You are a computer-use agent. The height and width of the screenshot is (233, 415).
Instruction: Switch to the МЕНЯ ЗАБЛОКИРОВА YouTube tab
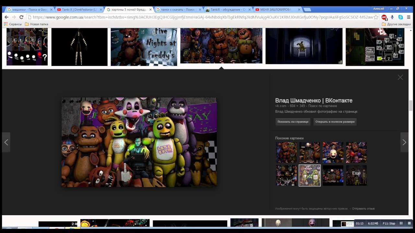275,9
